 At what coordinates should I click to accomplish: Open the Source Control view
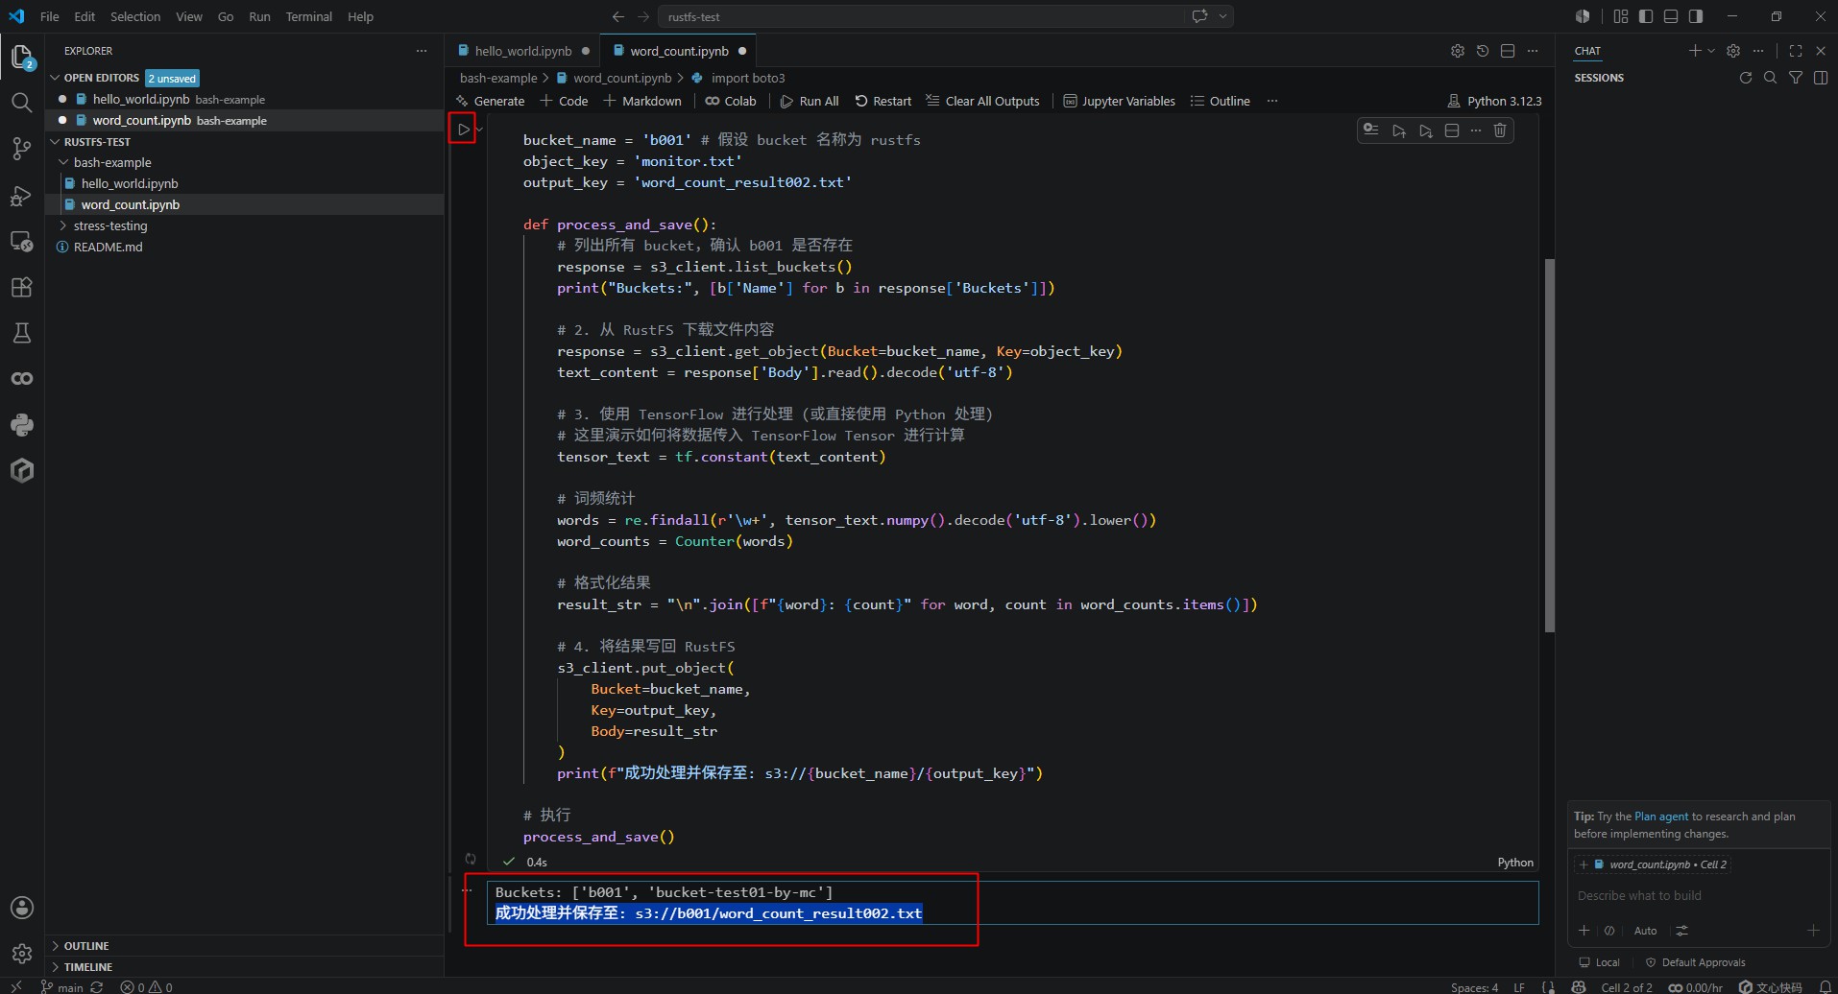point(21,149)
